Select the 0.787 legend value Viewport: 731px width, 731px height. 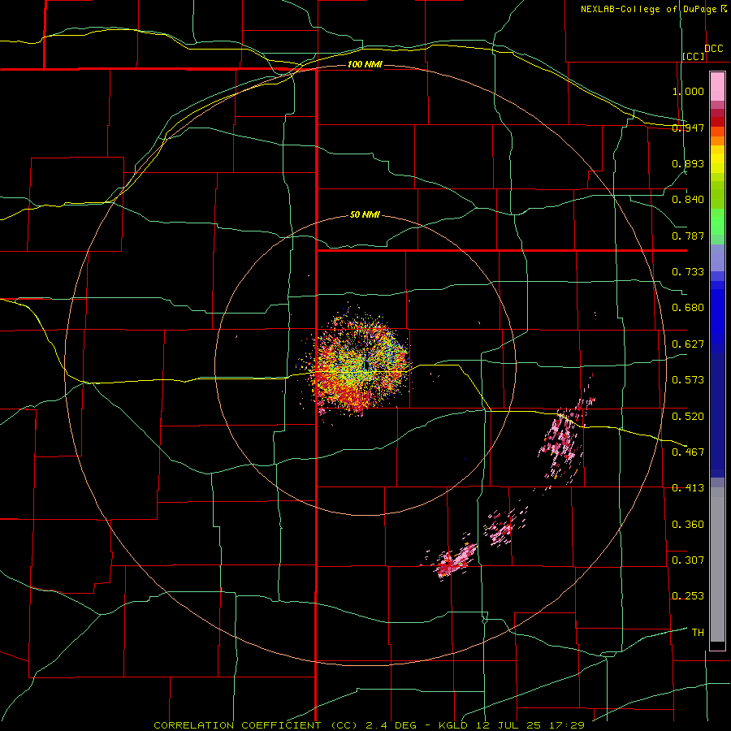tap(688, 236)
